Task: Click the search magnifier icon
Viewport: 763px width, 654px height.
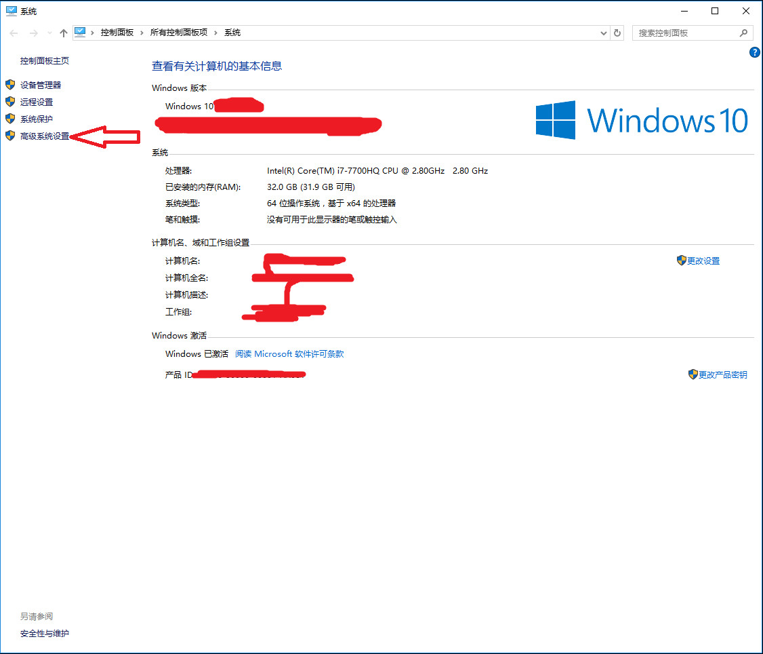Action: (743, 33)
